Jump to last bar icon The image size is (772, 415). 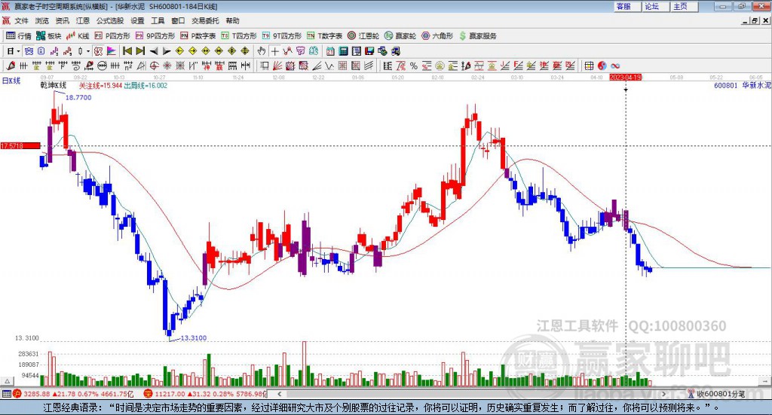tap(140, 51)
